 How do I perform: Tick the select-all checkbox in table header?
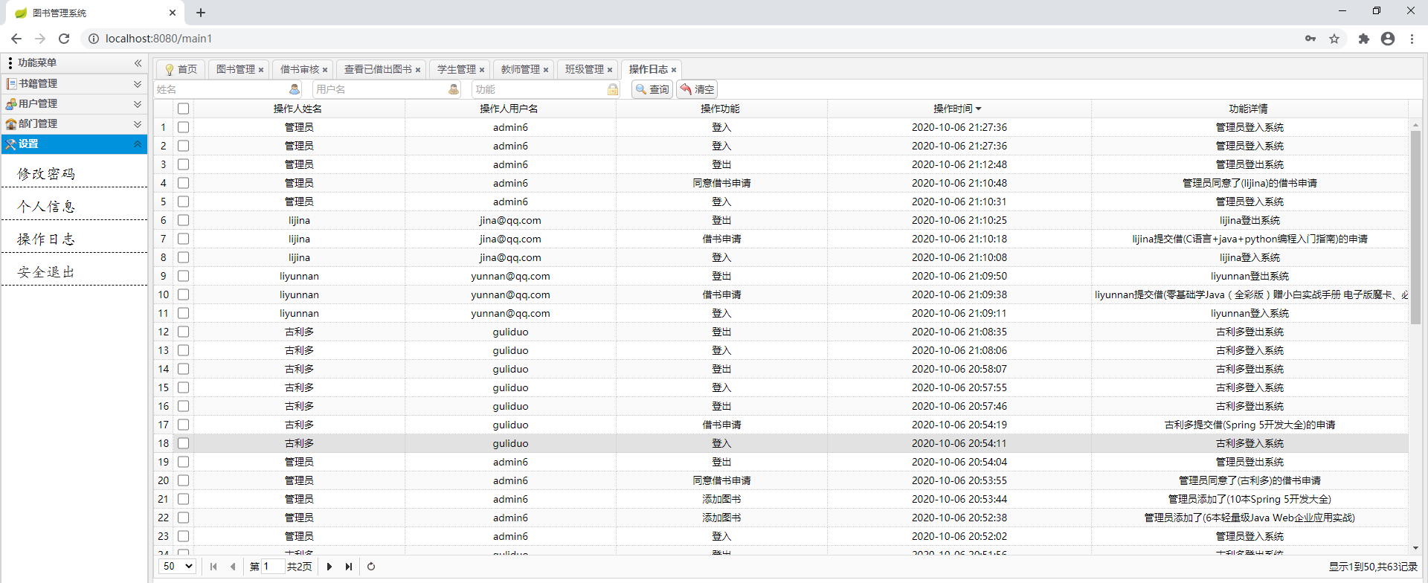click(x=184, y=109)
